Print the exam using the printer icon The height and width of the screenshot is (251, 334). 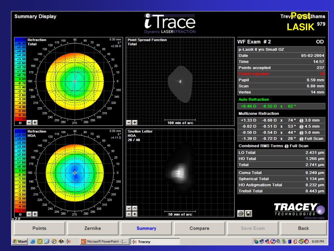click(x=241, y=213)
